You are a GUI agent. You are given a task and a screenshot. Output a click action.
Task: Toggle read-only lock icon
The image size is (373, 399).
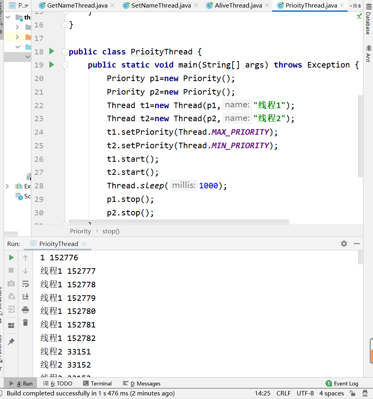pyautogui.click(x=352, y=393)
